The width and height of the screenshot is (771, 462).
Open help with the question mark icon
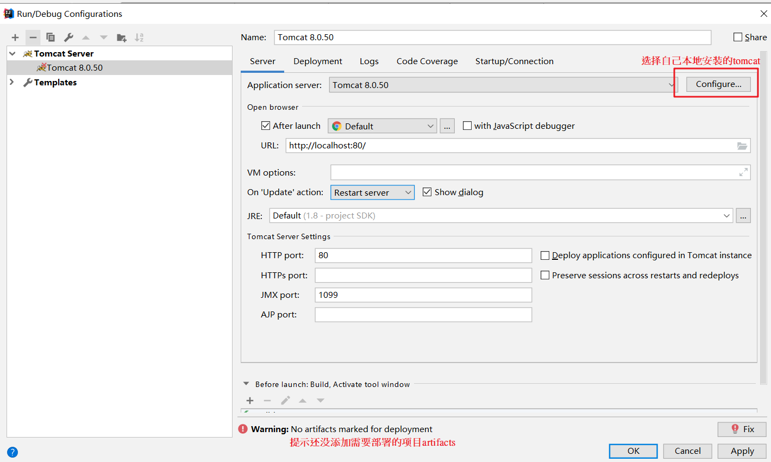point(12,452)
